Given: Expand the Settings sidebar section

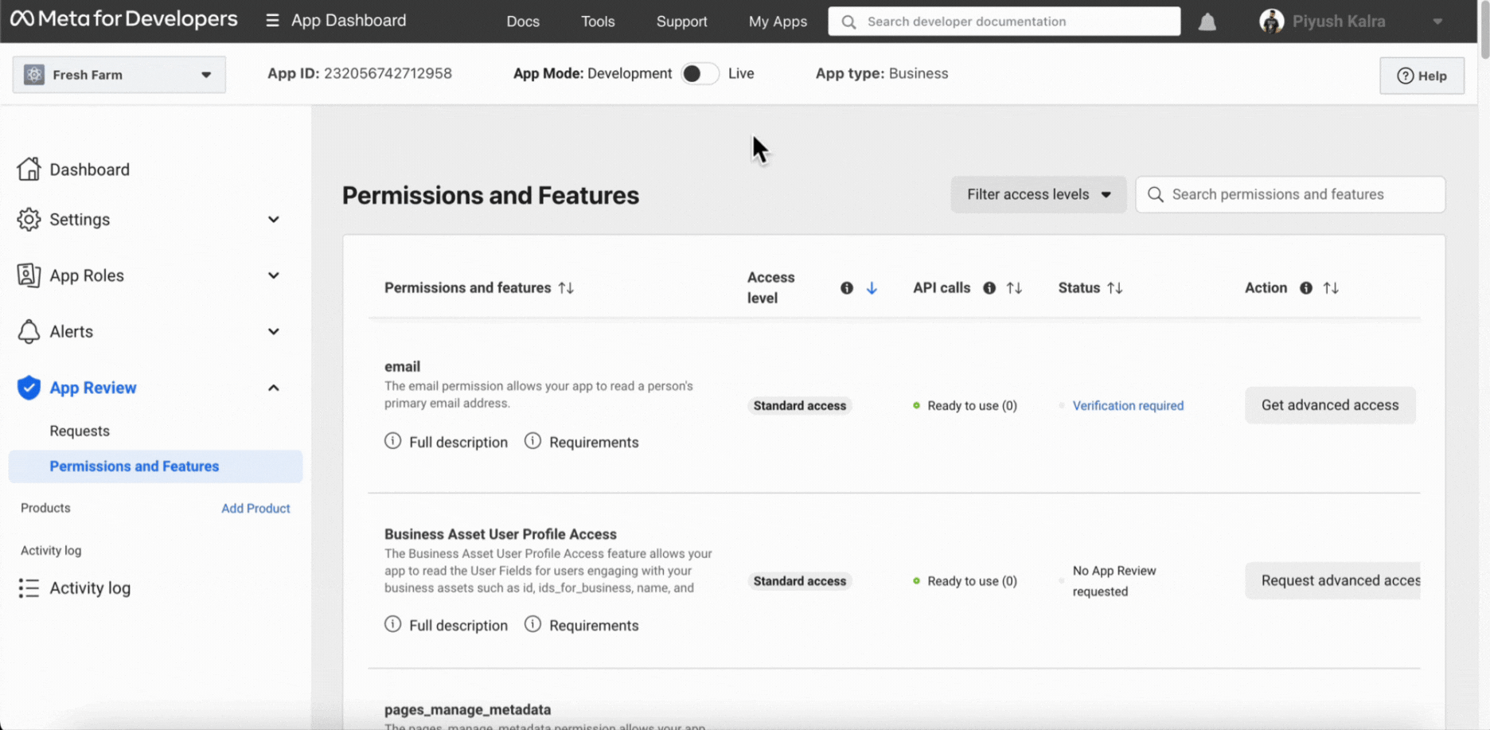Looking at the screenshot, I should (x=273, y=219).
